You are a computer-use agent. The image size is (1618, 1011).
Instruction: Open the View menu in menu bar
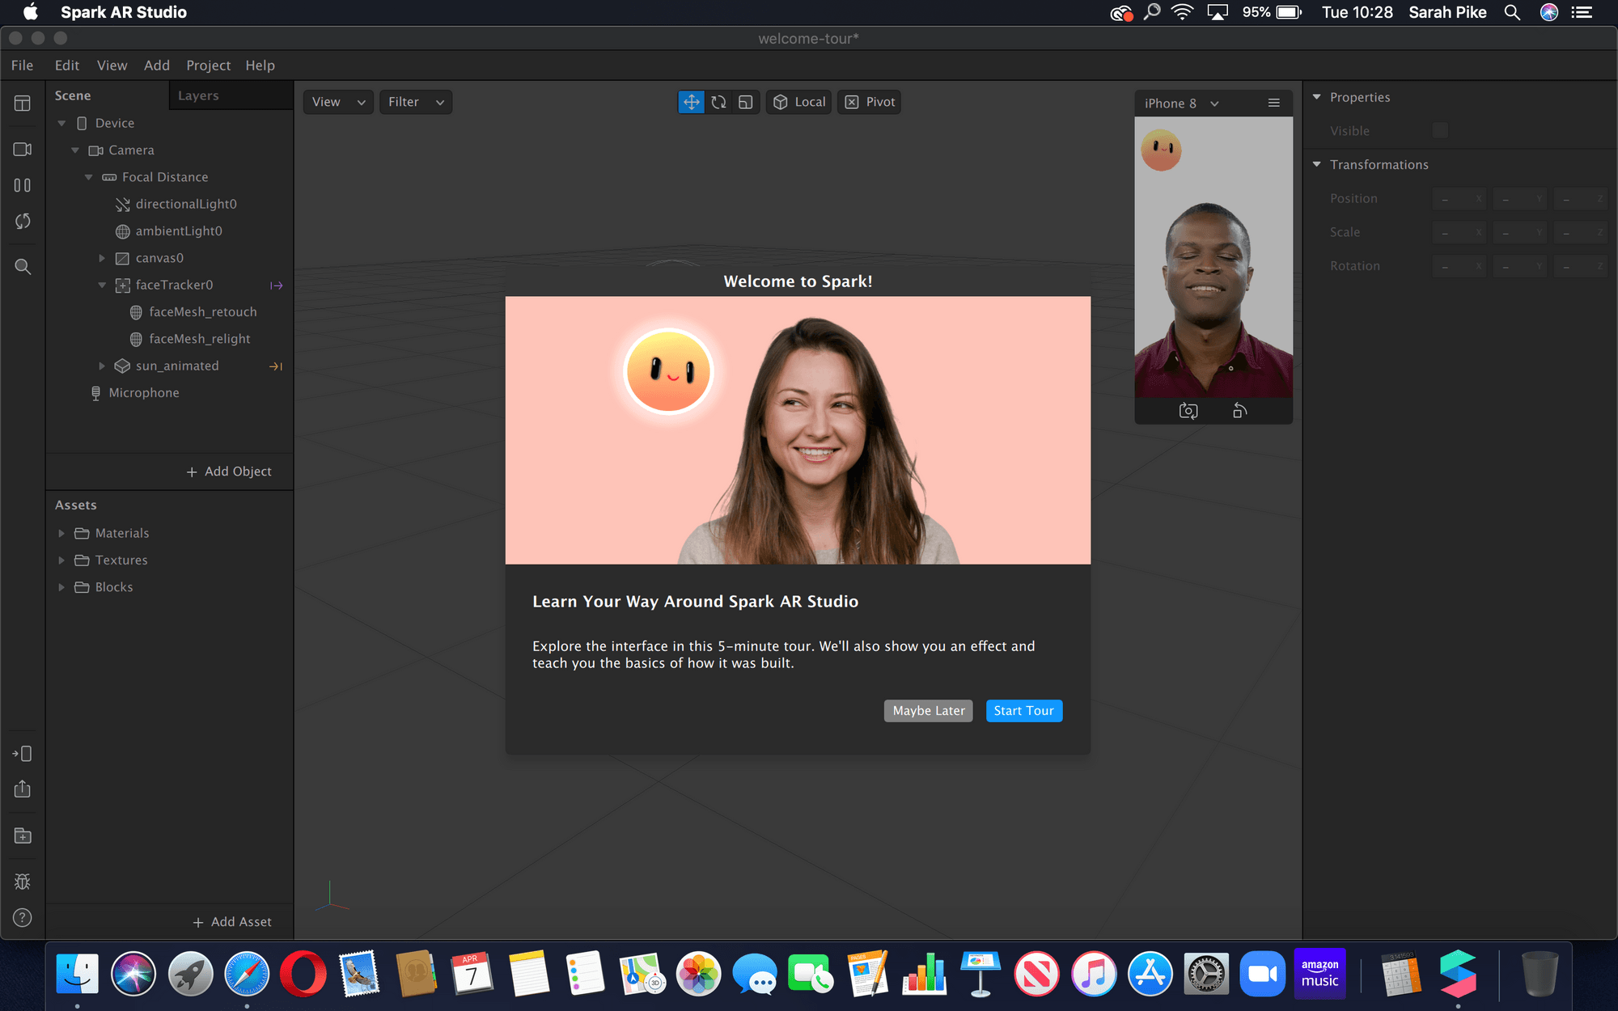point(112,66)
